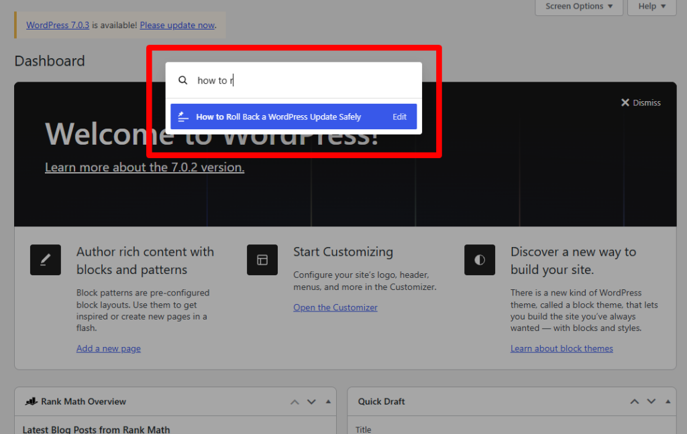Image resolution: width=687 pixels, height=434 pixels.
Task: Collapse the Rank Math Overview panel
Action: (x=328, y=402)
